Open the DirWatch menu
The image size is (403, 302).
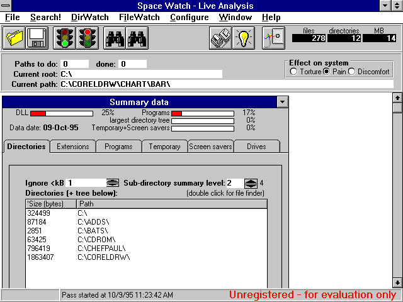pos(89,17)
